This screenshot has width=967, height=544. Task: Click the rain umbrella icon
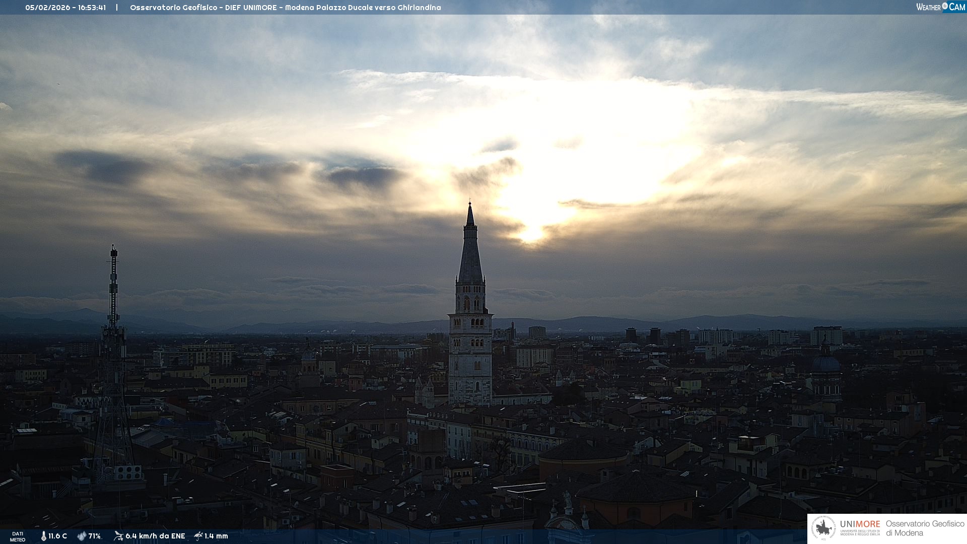198,536
